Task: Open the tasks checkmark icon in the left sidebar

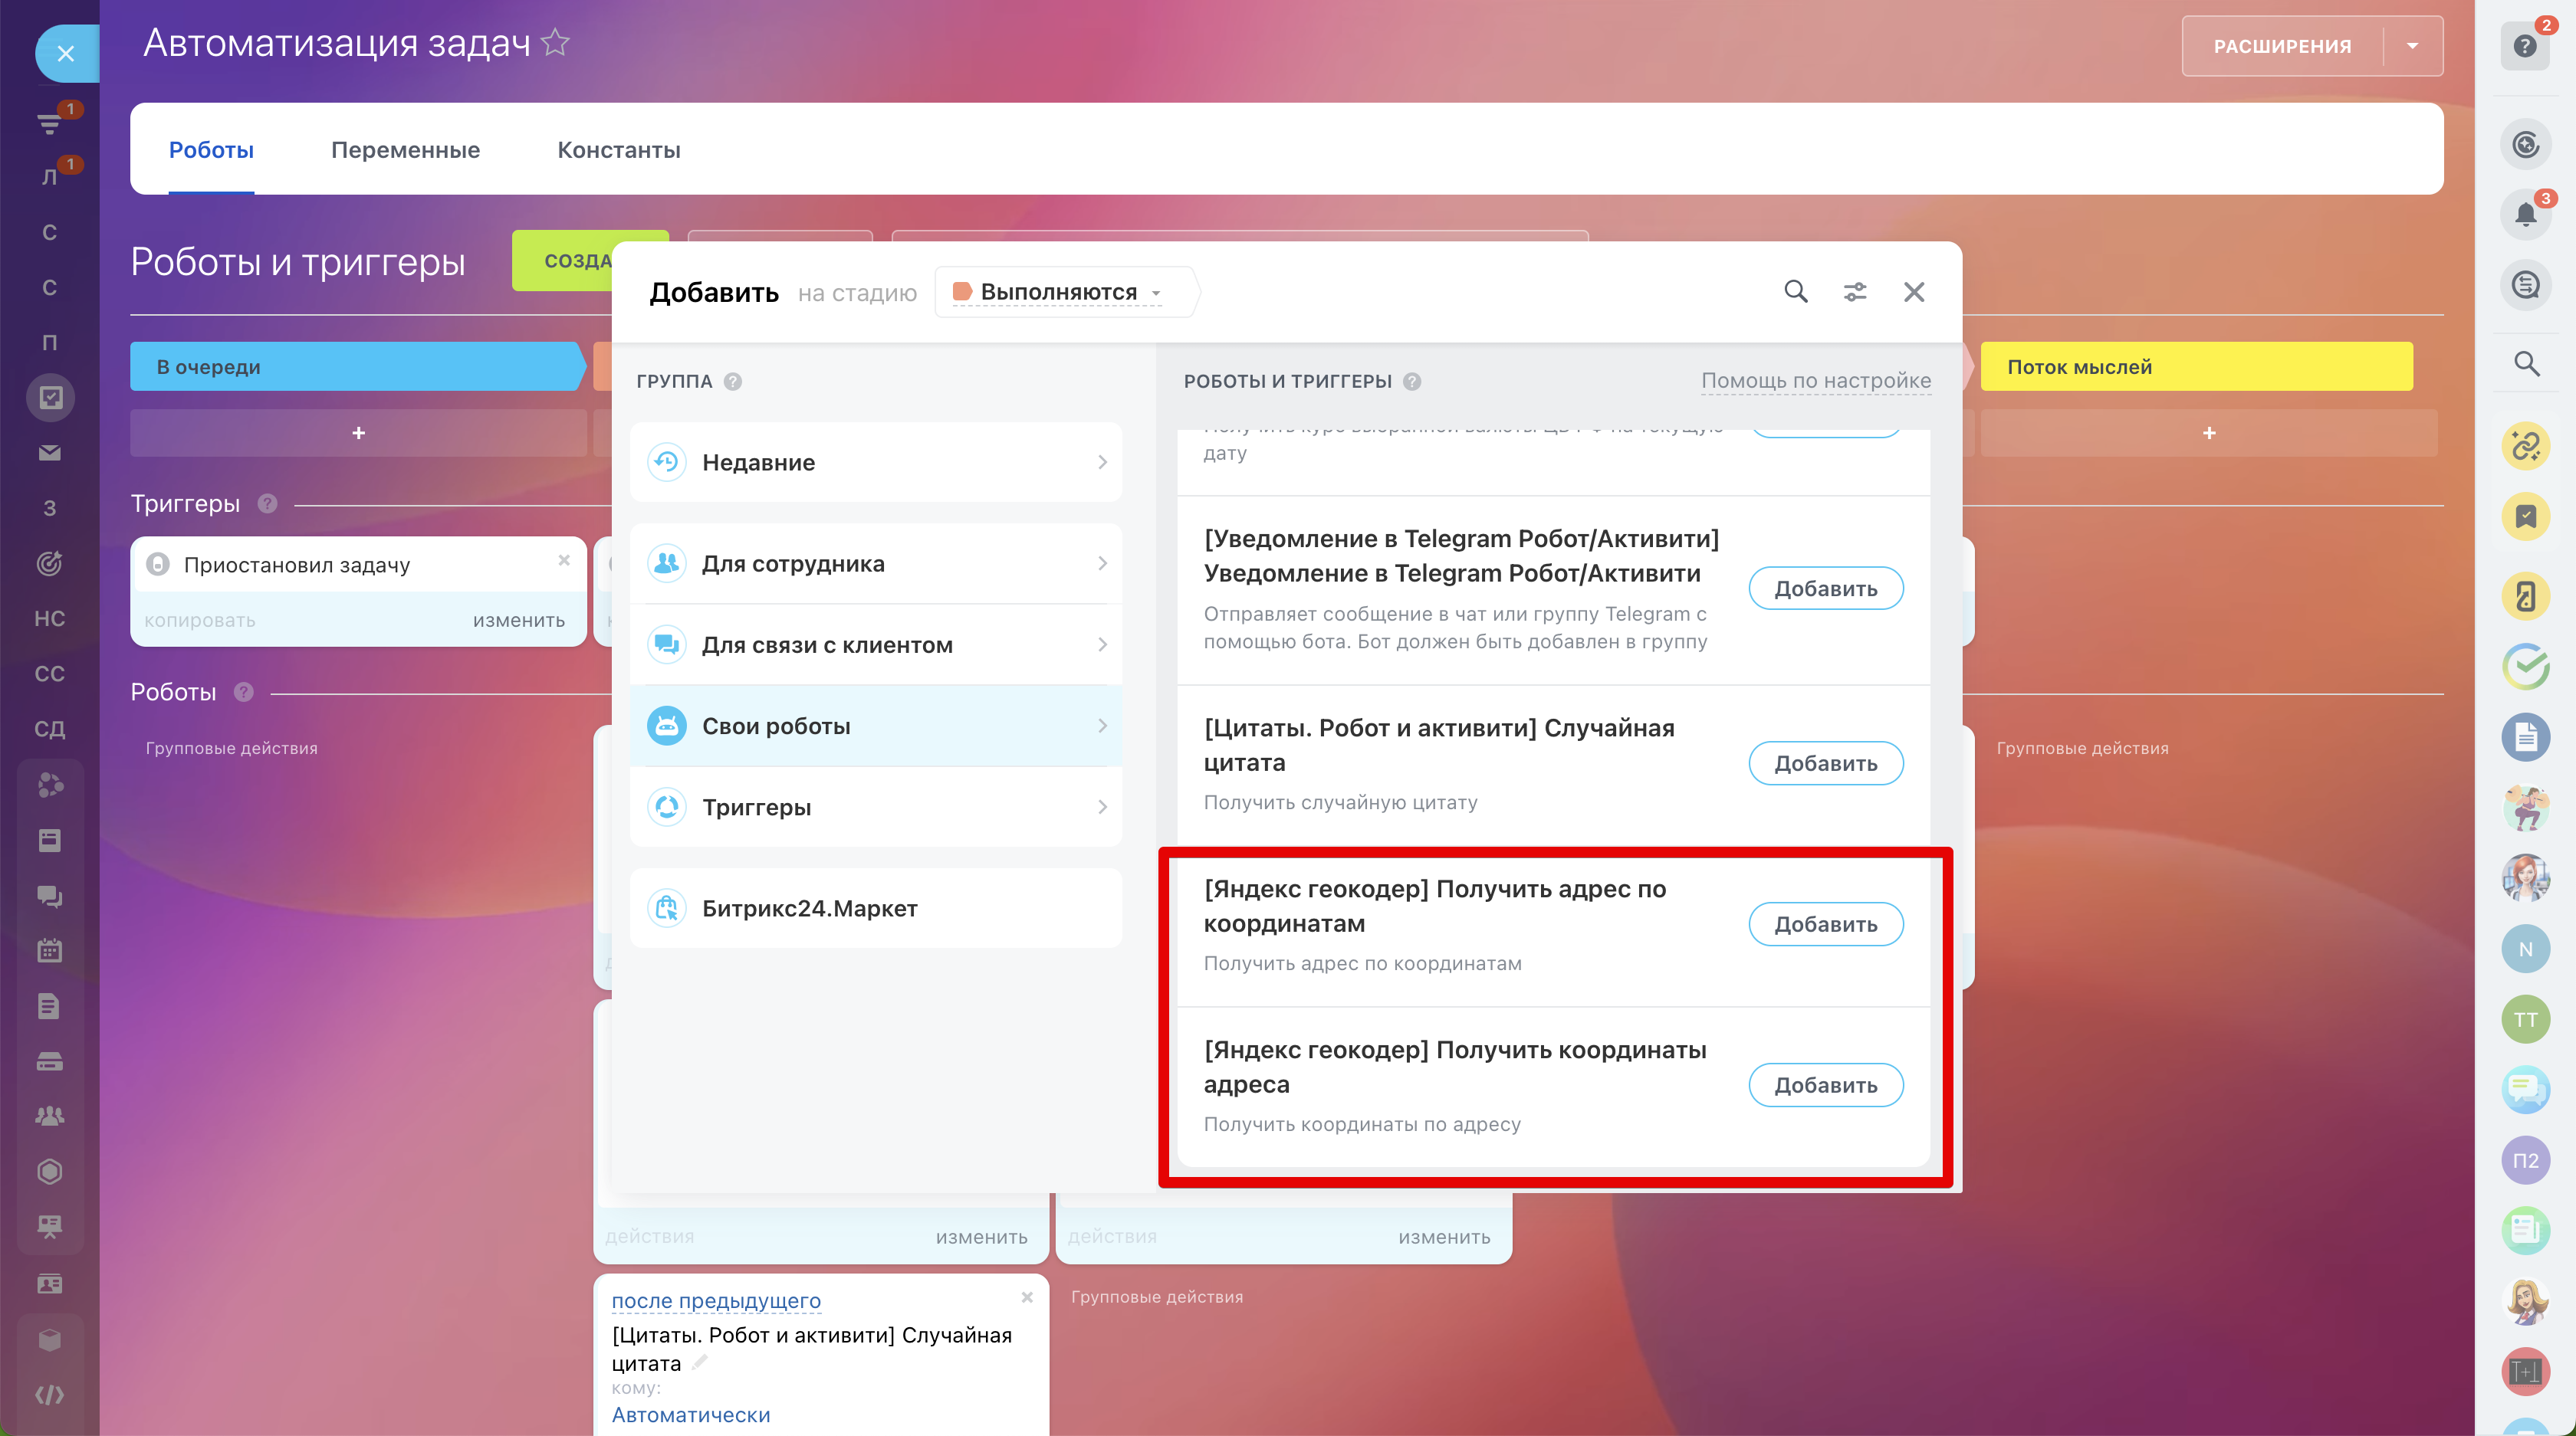Action: 50,397
